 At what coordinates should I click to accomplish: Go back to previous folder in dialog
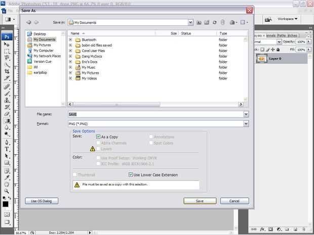(x=29, y=22)
